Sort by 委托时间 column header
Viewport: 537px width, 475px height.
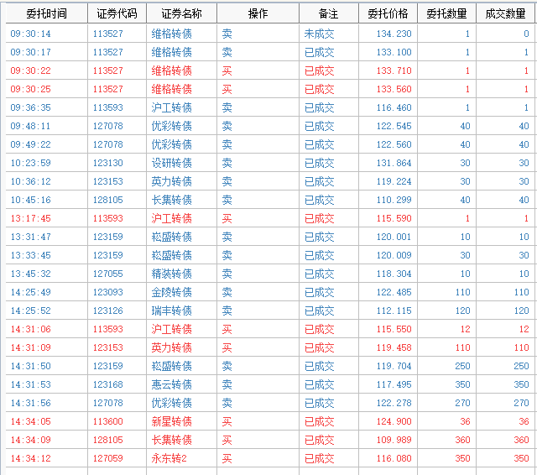[x=47, y=13]
